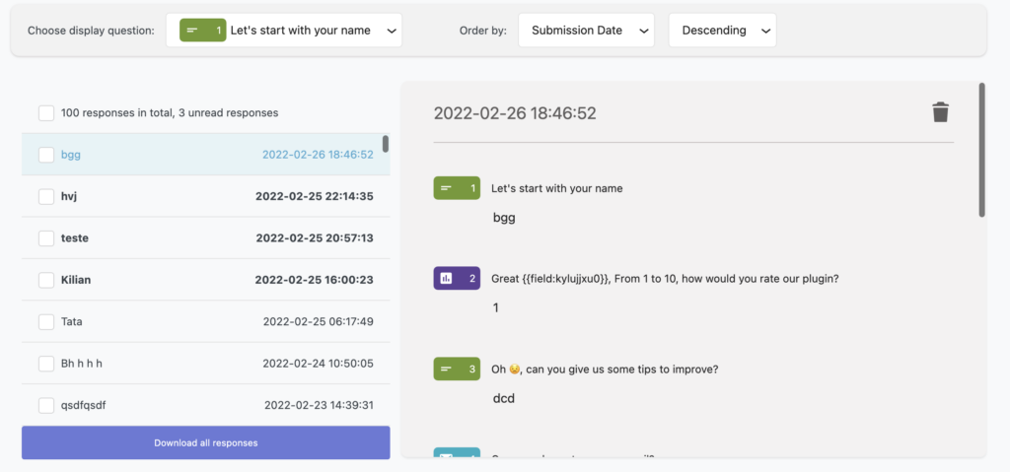Click timestamp 2022-02-25 16:00:23
This screenshot has height=472, width=1010.
click(x=315, y=280)
